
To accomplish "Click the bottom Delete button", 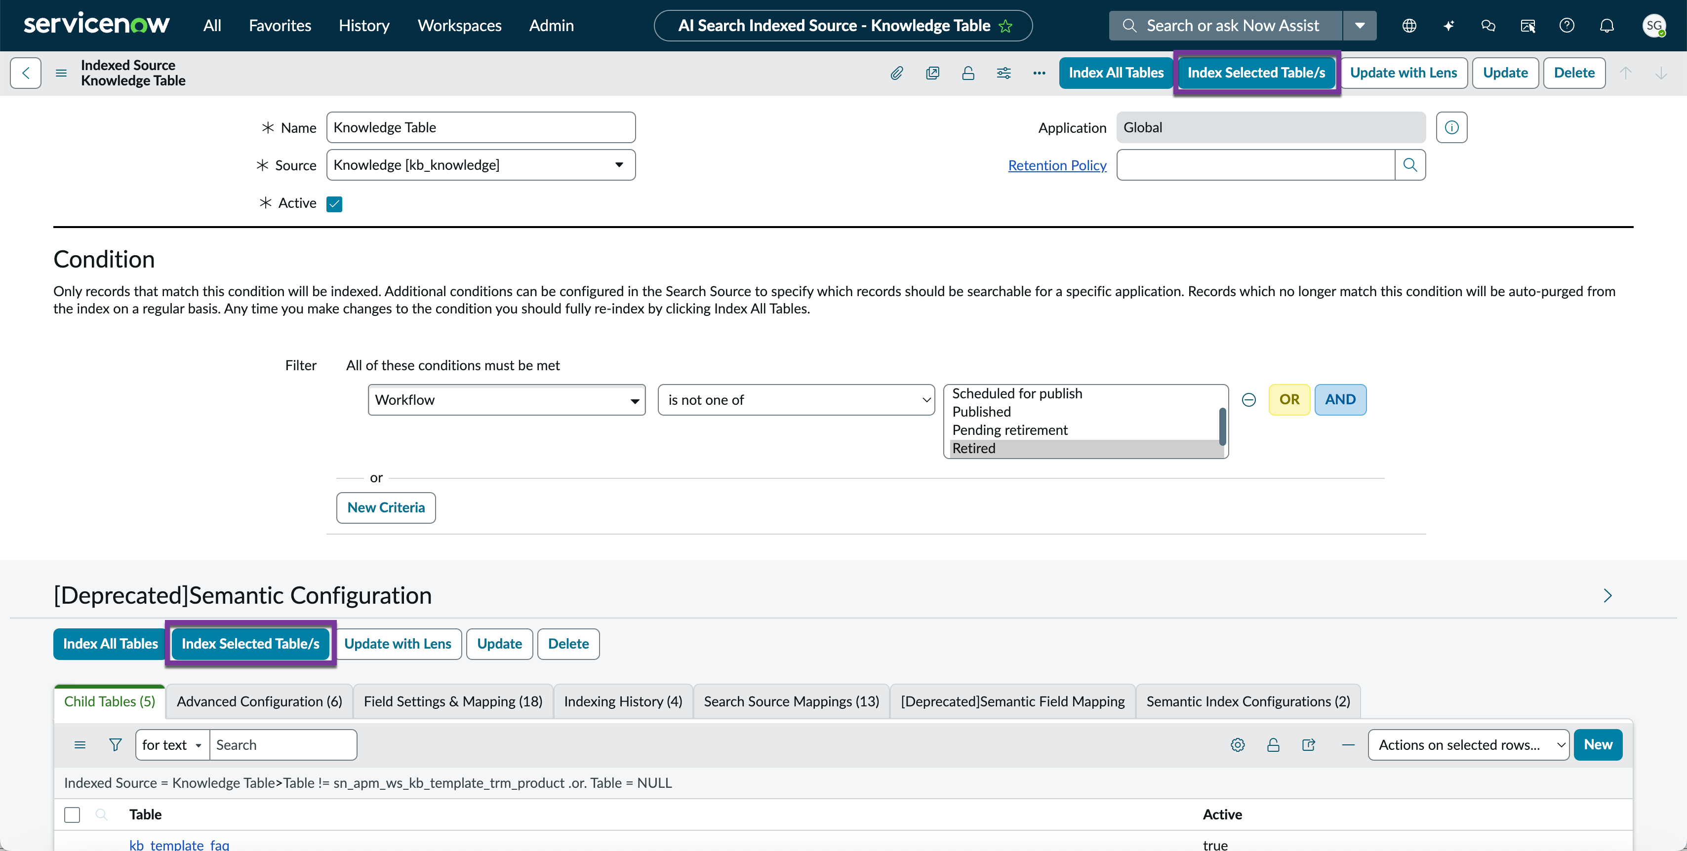I will 568,644.
